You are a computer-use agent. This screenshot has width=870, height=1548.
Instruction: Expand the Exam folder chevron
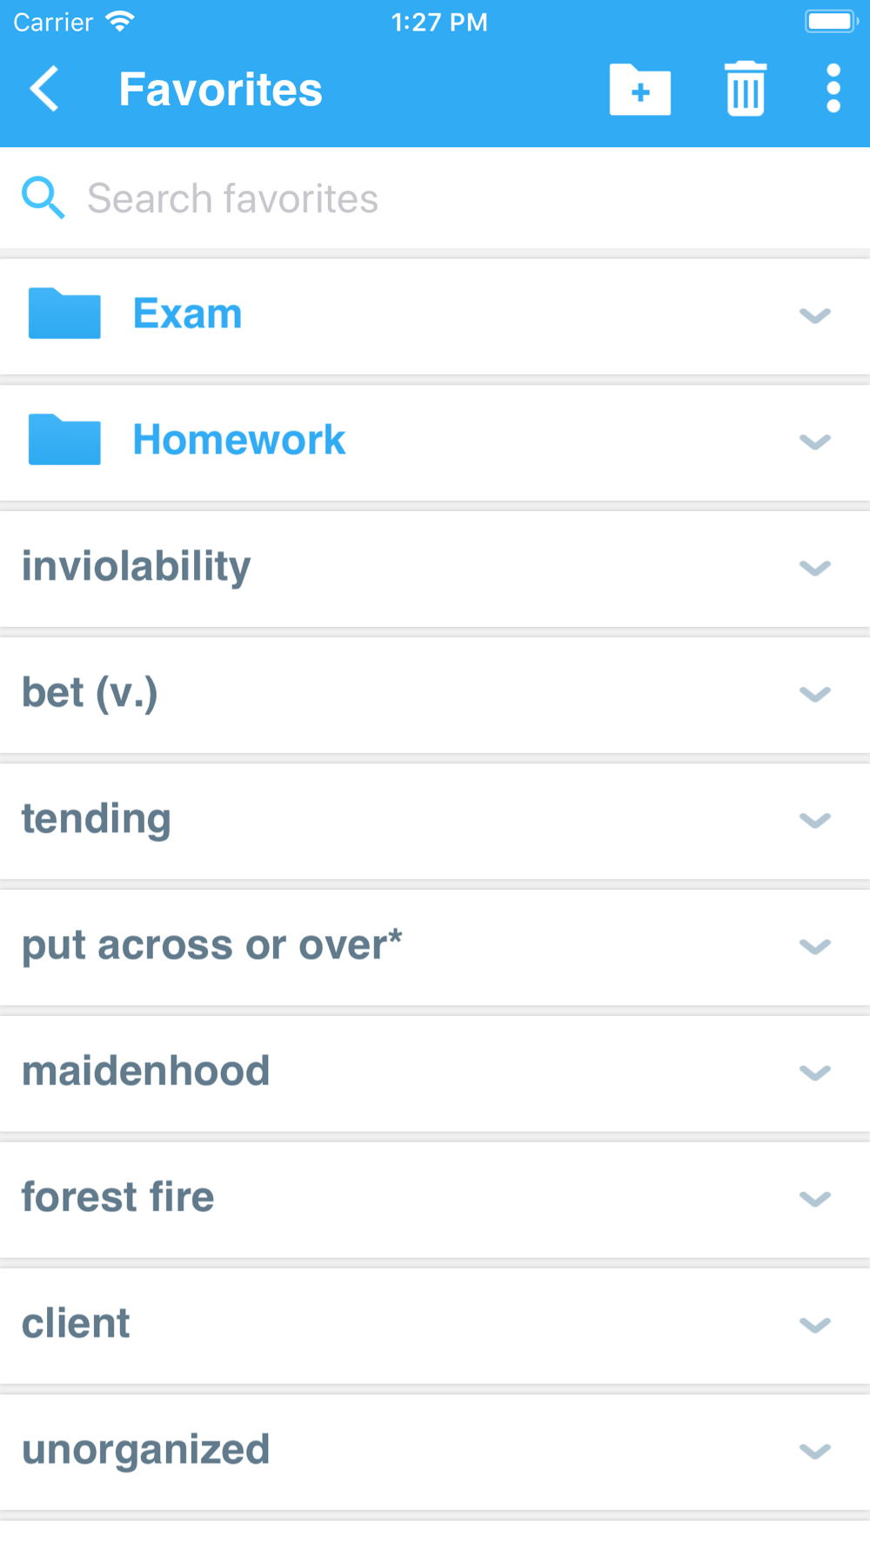click(815, 315)
